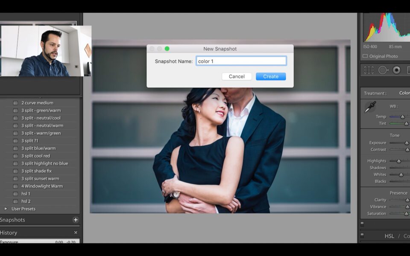Select the Spot Removal tool
Image resolution: width=410 pixels, height=256 pixels.
coord(384,70)
